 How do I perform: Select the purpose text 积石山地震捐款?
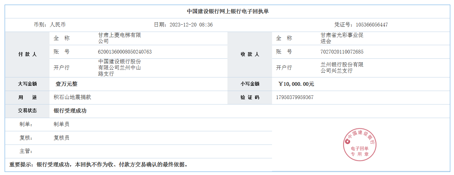pyautogui.click(x=73, y=97)
